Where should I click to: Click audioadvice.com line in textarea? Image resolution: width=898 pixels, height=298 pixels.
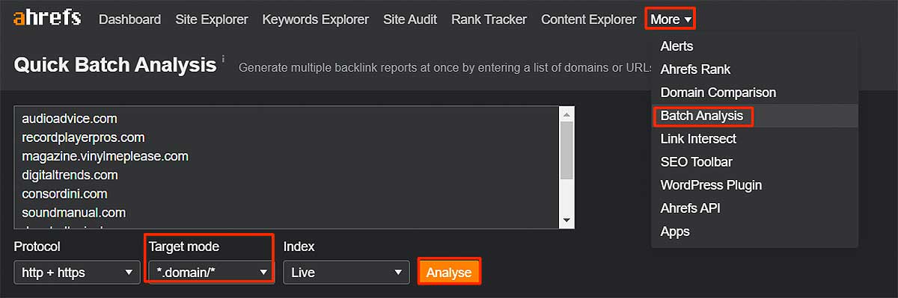click(70, 119)
